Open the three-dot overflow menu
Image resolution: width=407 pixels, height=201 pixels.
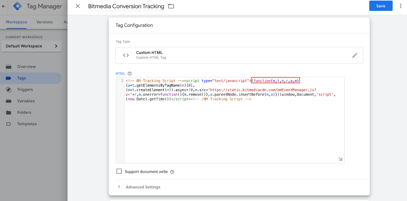(x=401, y=6)
